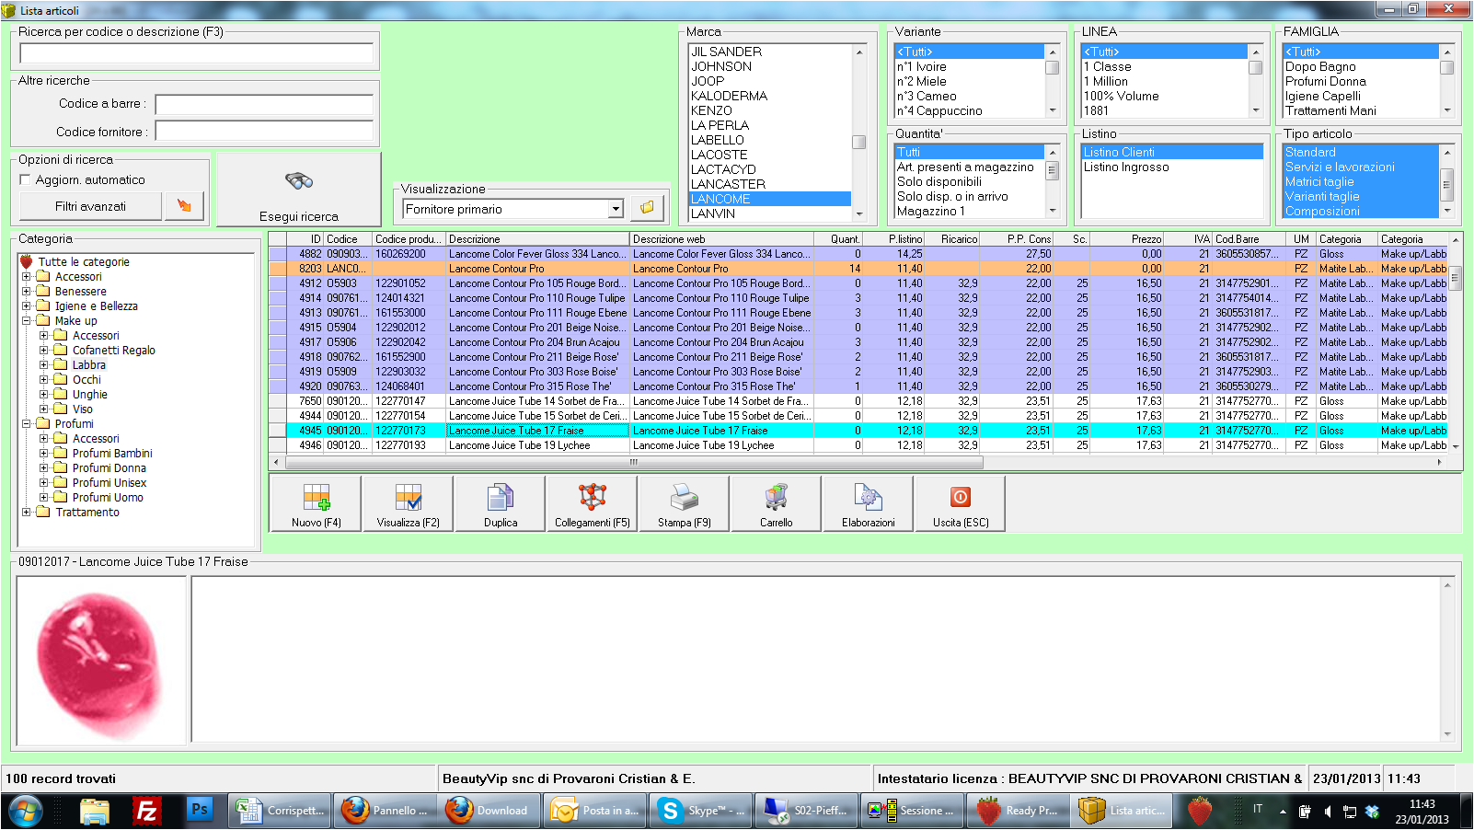Screen dimensions: 1474x830
Task: Click the Codice fornitore input field
Action: pos(264,132)
